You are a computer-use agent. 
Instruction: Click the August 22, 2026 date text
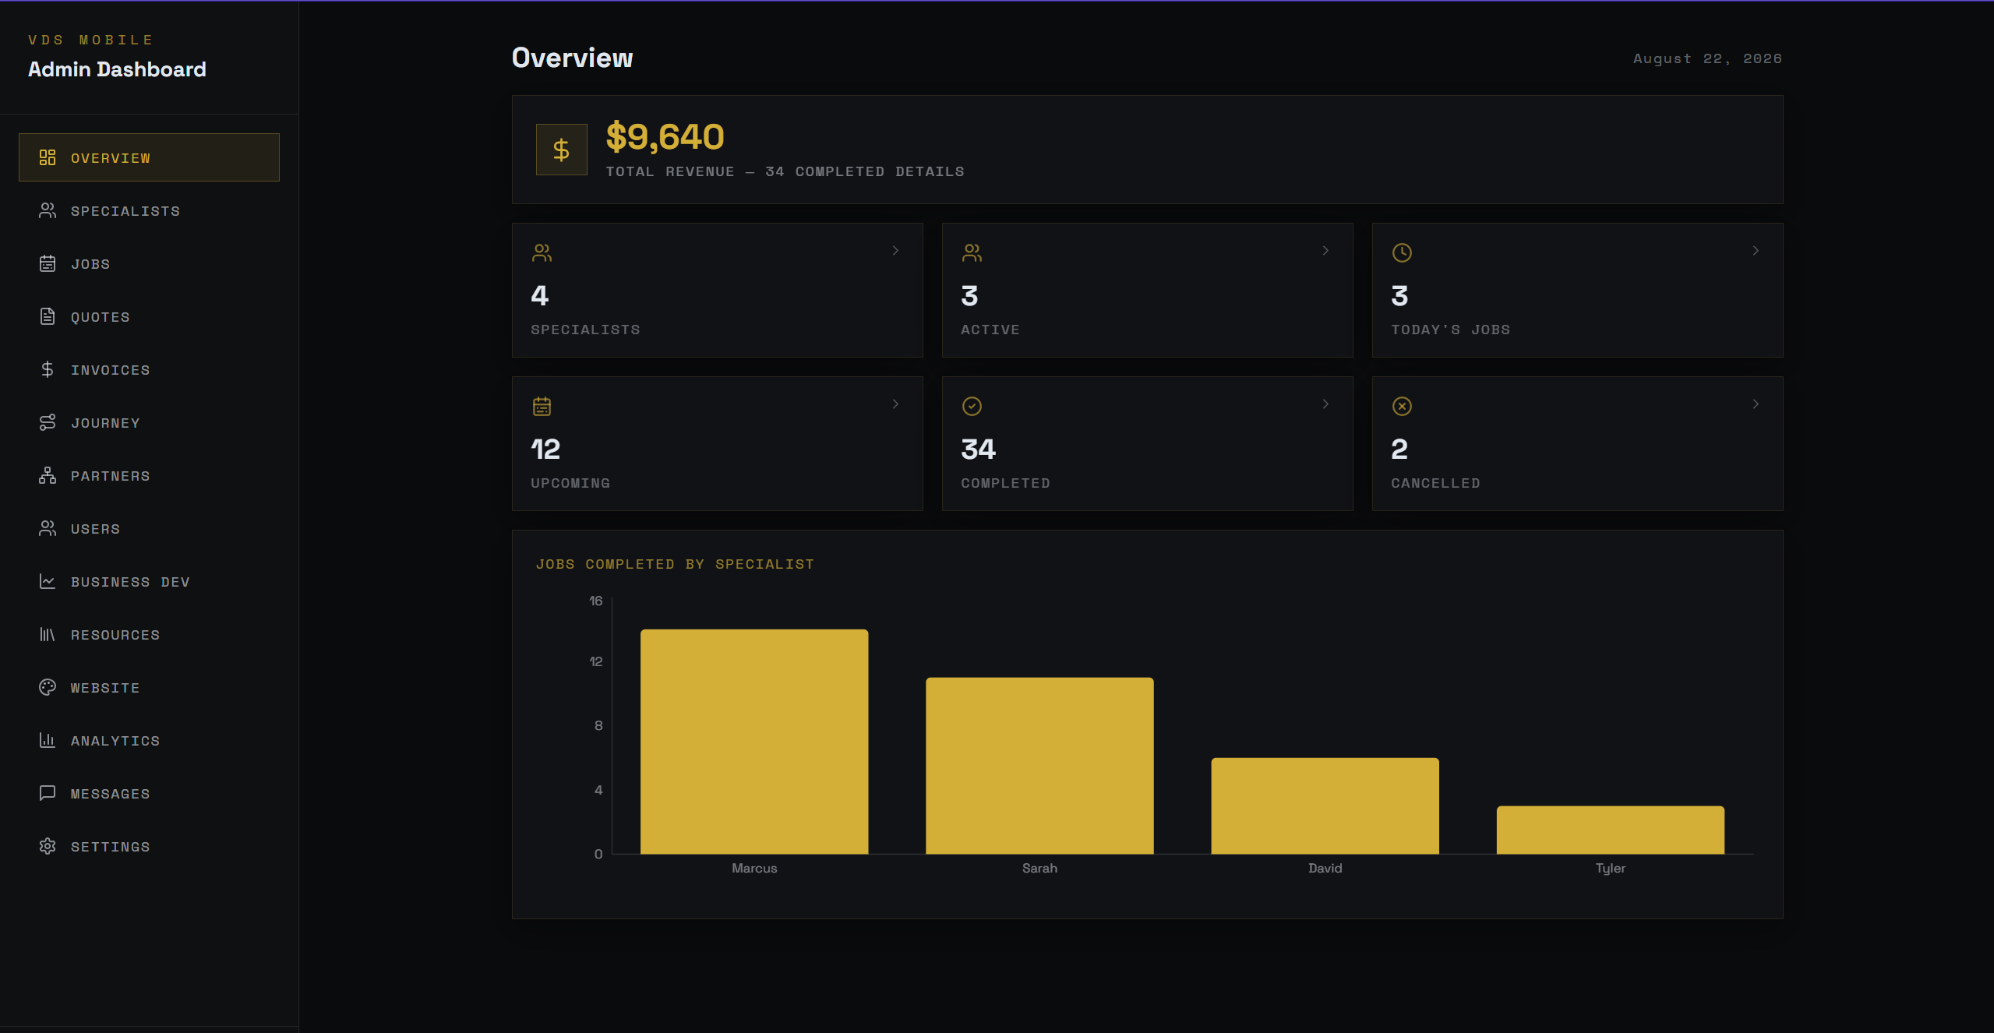tap(1707, 58)
